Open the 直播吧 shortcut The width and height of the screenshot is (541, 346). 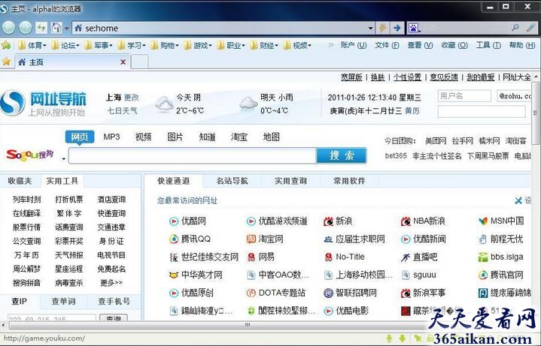click(x=419, y=257)
